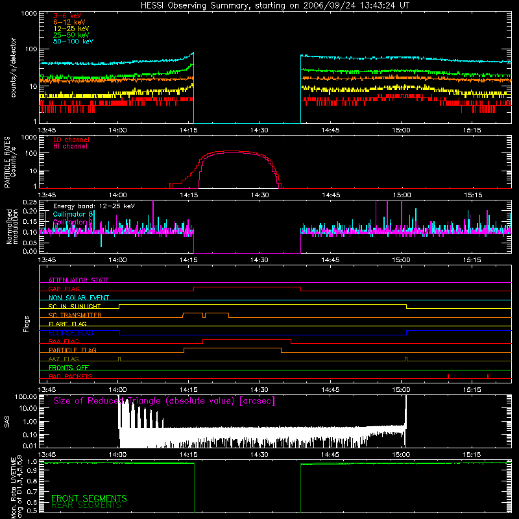Click the raised GAP FLAG segment
The width and height of the screenshot is (519, 519).
click(x=247, y=287)
